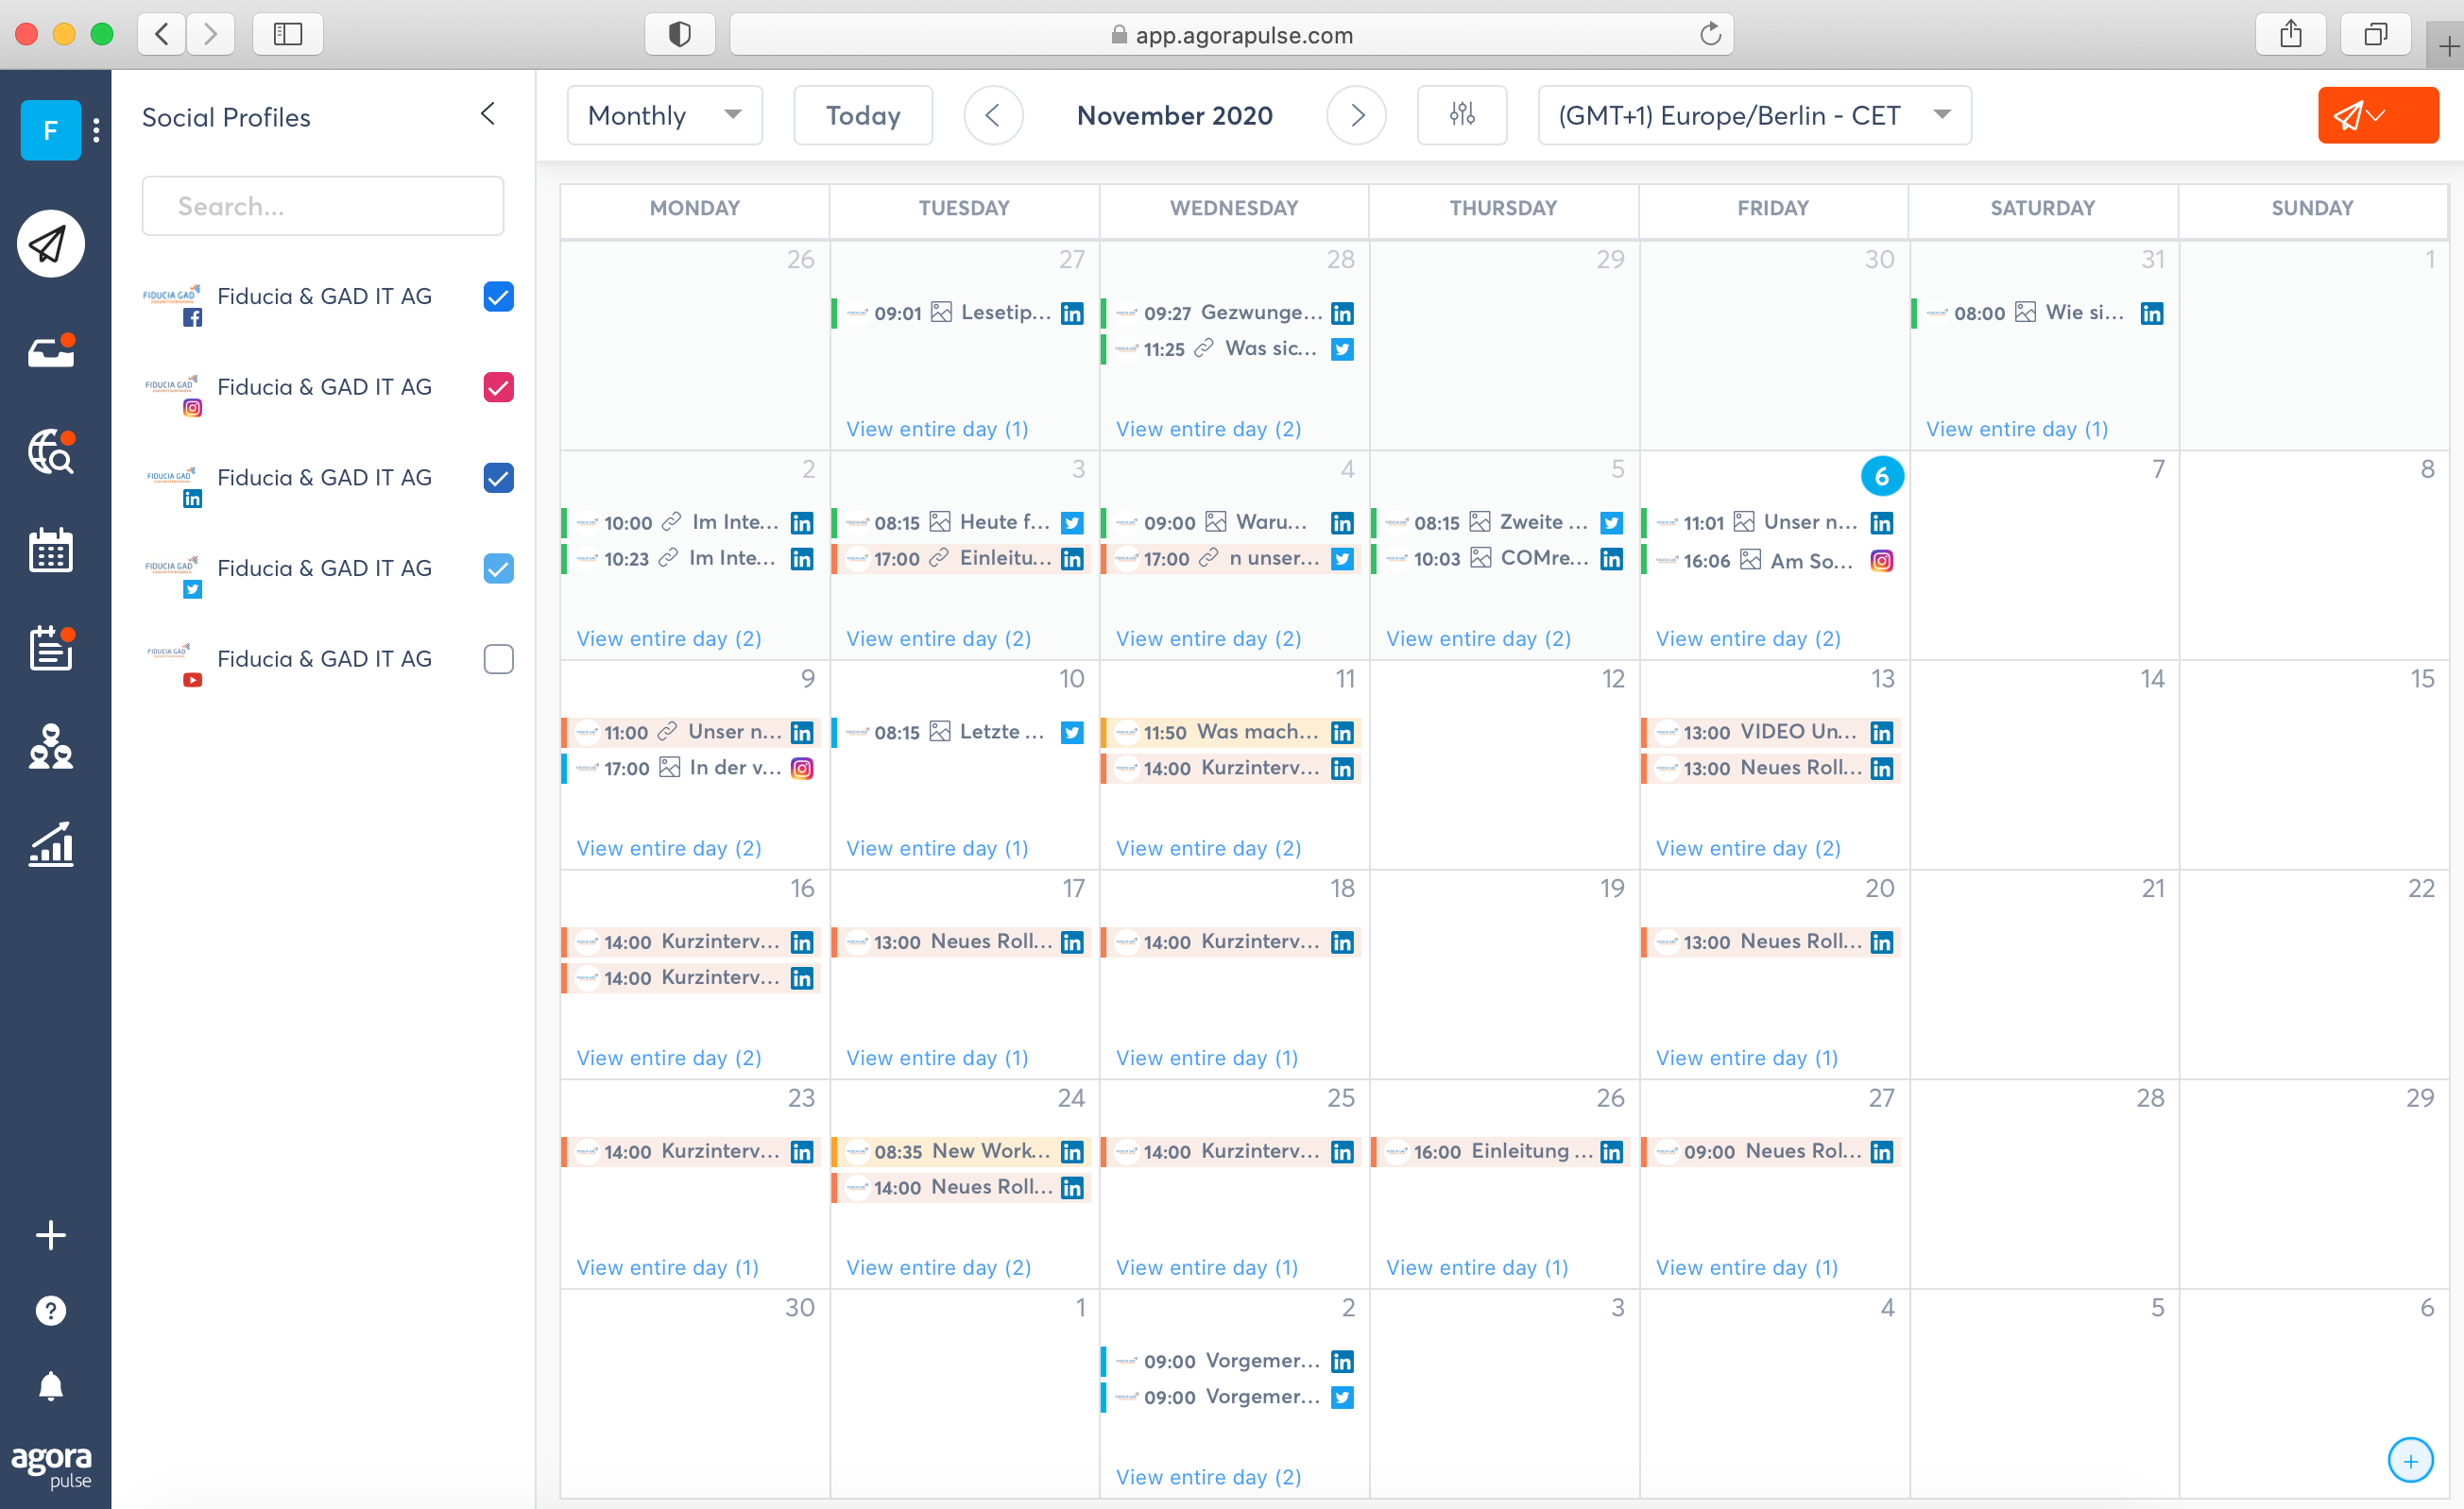
Task: Toggle Fiducia & GAD IT AG LinkedIn profile
Action: pos(498,477)
